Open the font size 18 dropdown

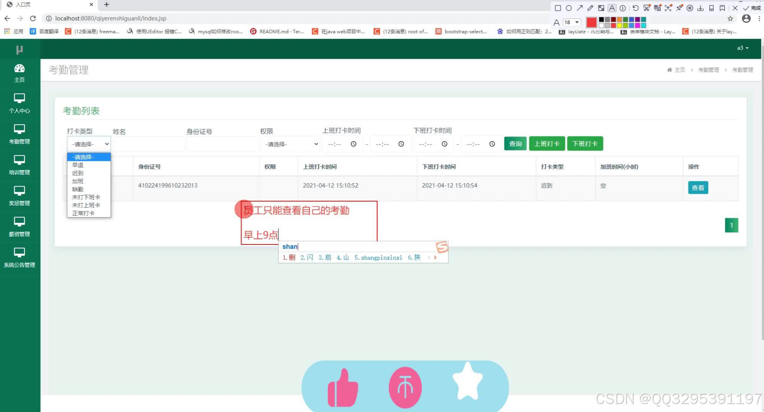(572, 22)
